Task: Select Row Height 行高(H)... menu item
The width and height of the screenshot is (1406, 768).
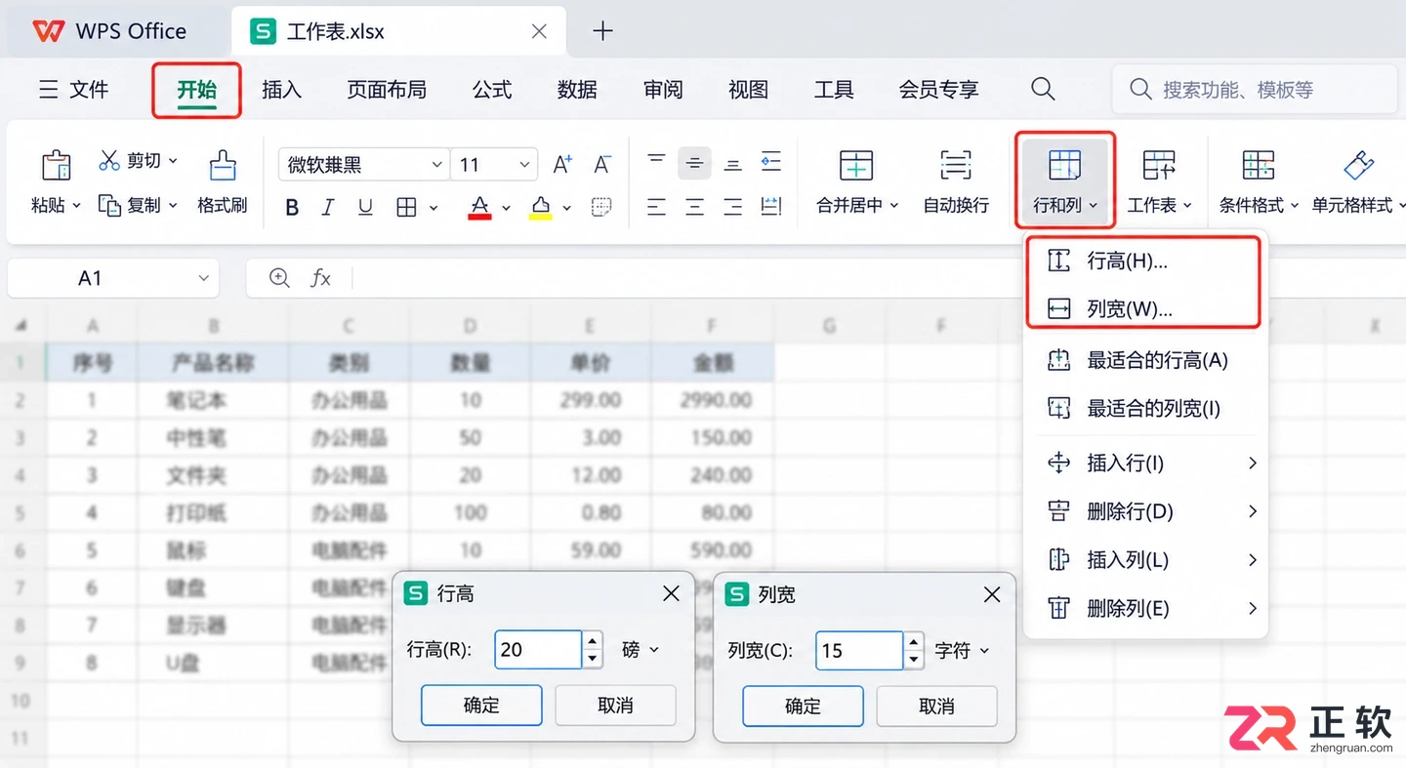Action: coord(1144,261)
